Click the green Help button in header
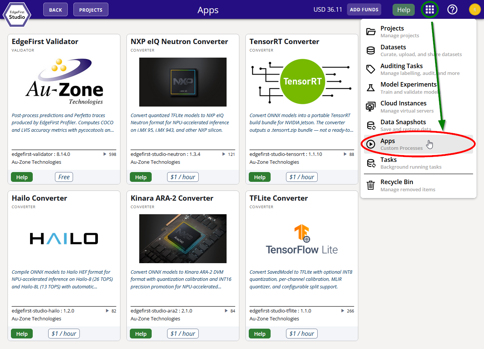This screenshot has width=484, height=349. coord(403,10)
